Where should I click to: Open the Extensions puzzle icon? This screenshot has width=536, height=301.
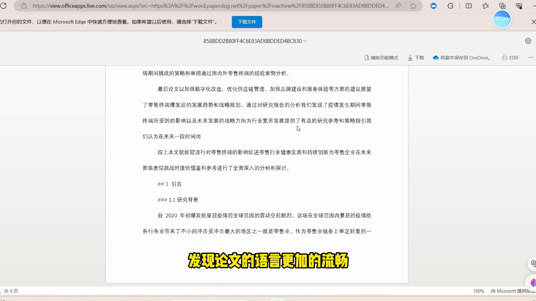click(x=450, y=6)
